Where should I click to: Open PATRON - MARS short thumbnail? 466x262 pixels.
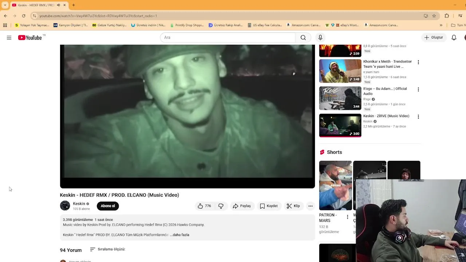tap(335, 186)
